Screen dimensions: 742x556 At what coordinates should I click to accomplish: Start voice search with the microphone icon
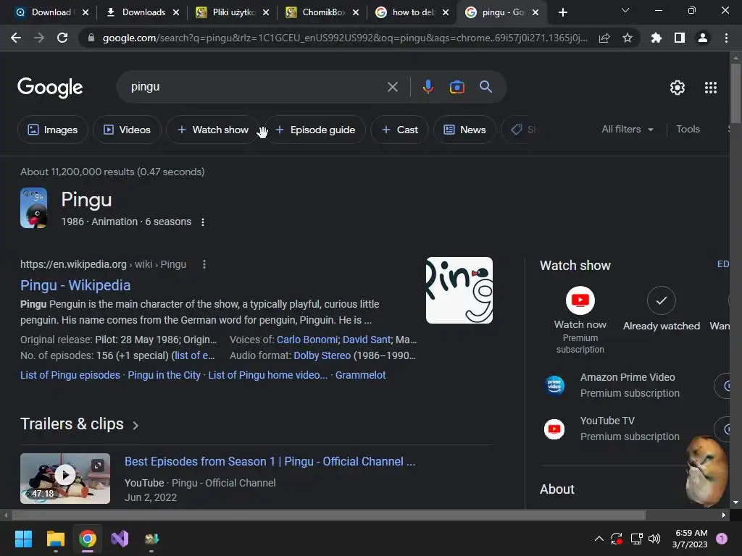pyautogui.click(x=428, y=87)
